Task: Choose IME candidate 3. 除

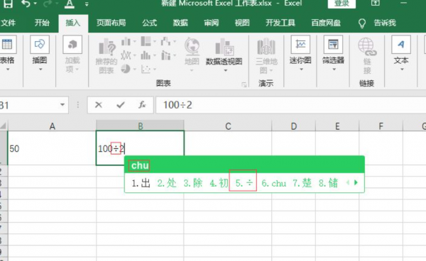Action: 193,183
